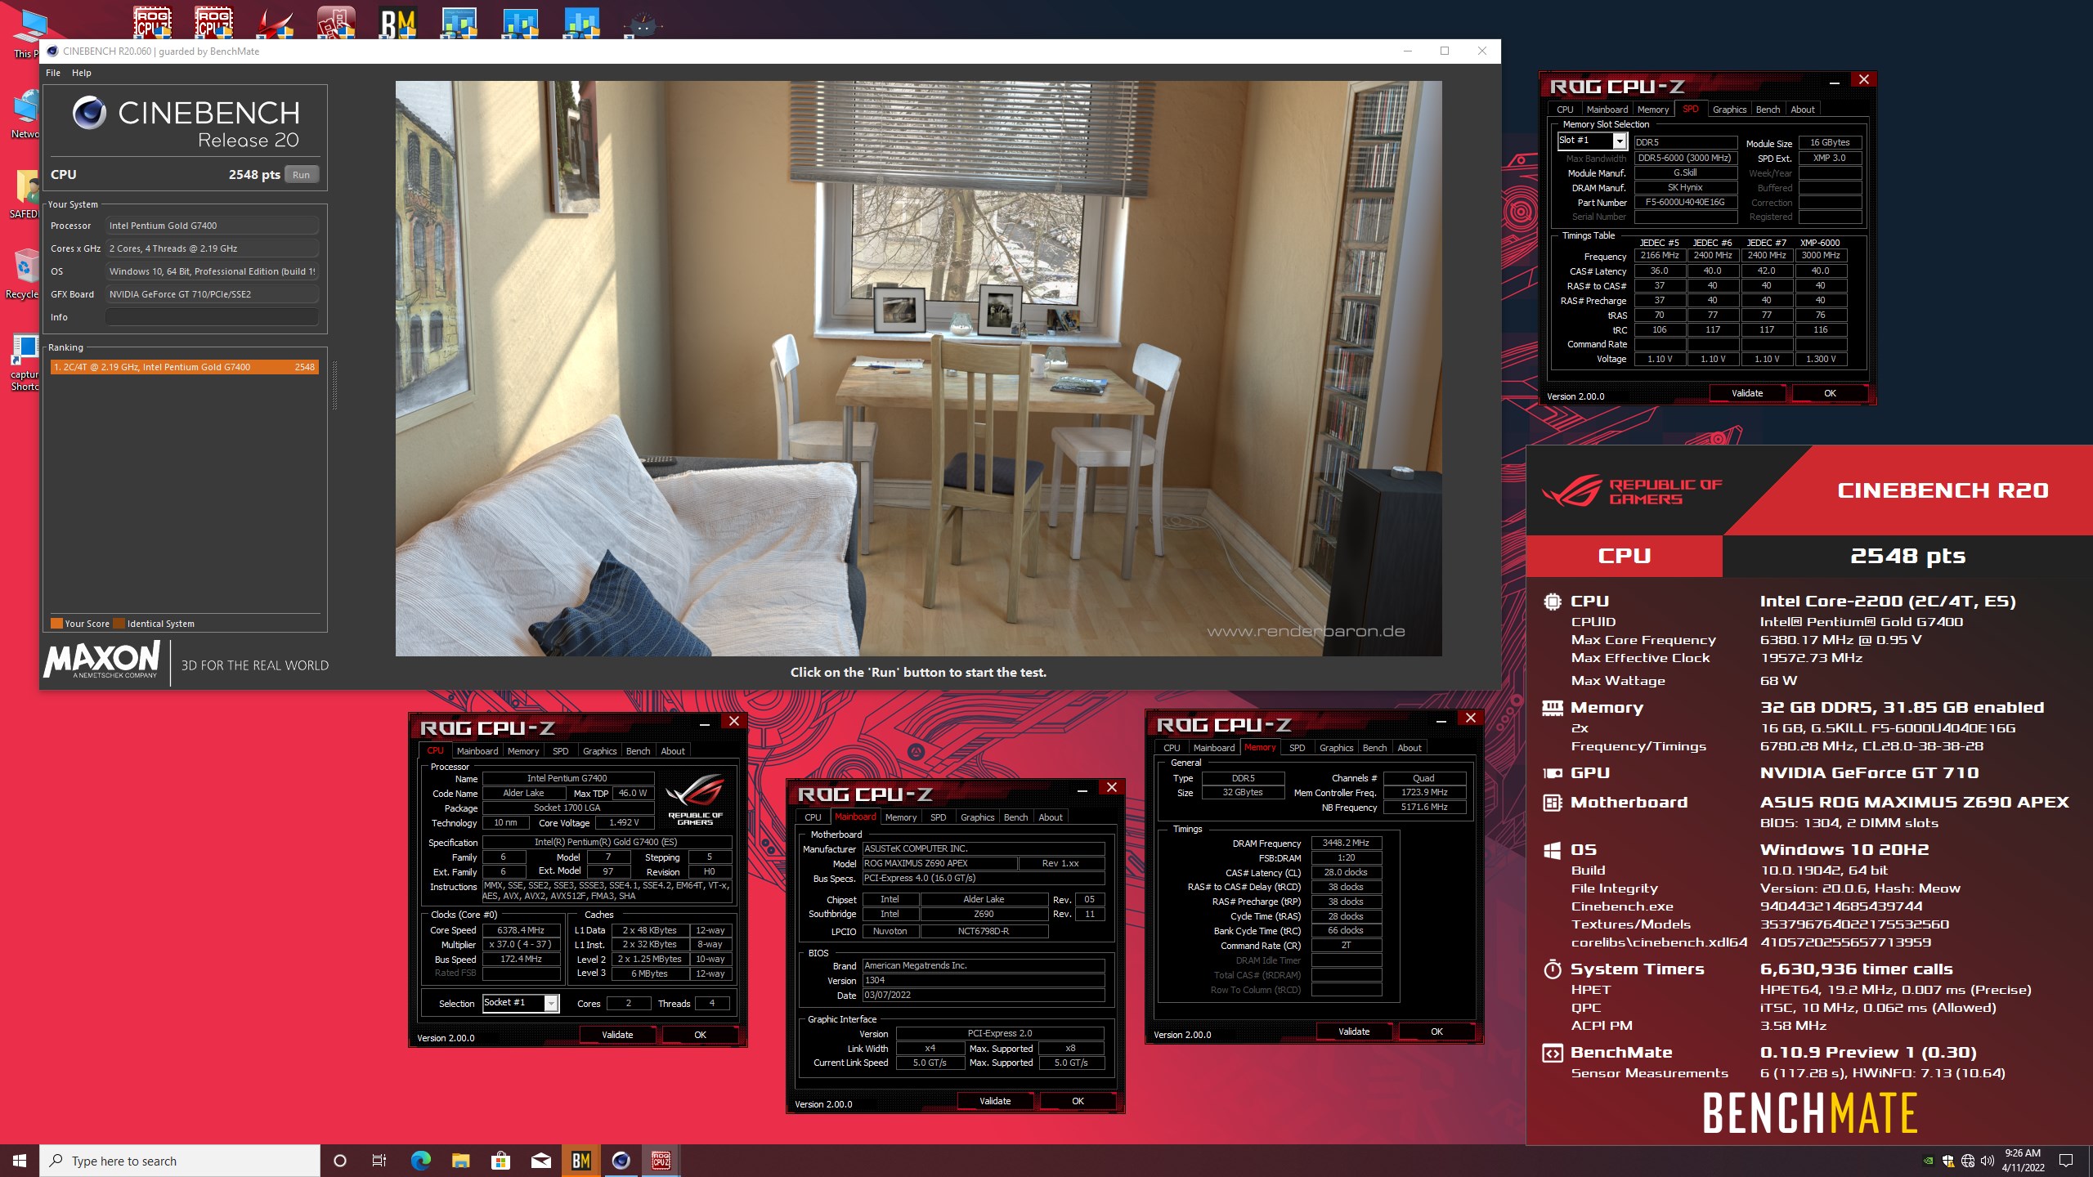The image size is (2093, 1177).
Task: Click the Processor field showing Intel Pentium Gold G7400
Action: (x=212, y=226)
